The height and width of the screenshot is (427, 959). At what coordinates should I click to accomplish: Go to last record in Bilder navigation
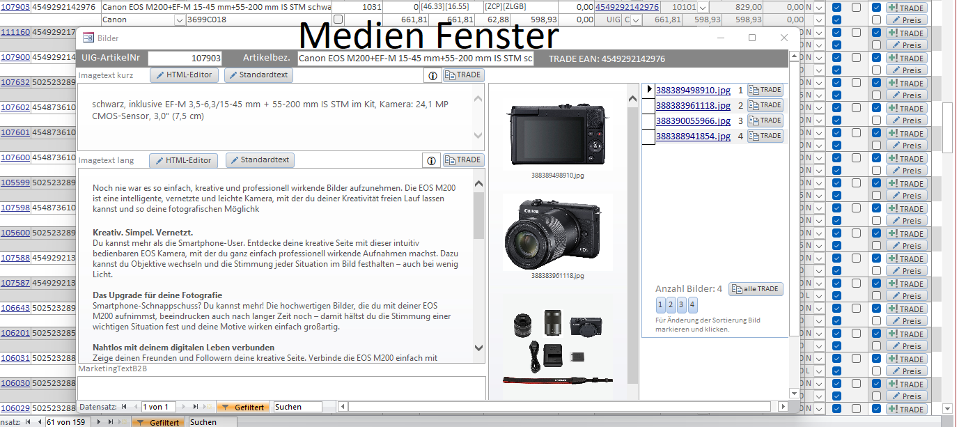[x=195, y=407]
